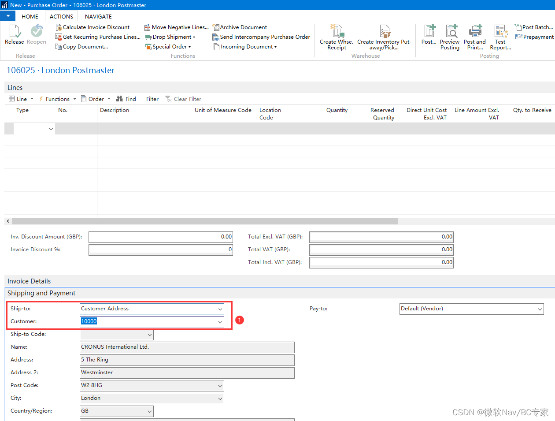
Task: Open the Functions menu above the lines
Action: click(x=57, y=99)
